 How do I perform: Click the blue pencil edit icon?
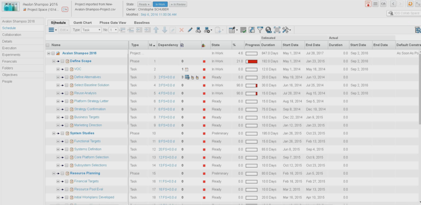coord(190,30)
